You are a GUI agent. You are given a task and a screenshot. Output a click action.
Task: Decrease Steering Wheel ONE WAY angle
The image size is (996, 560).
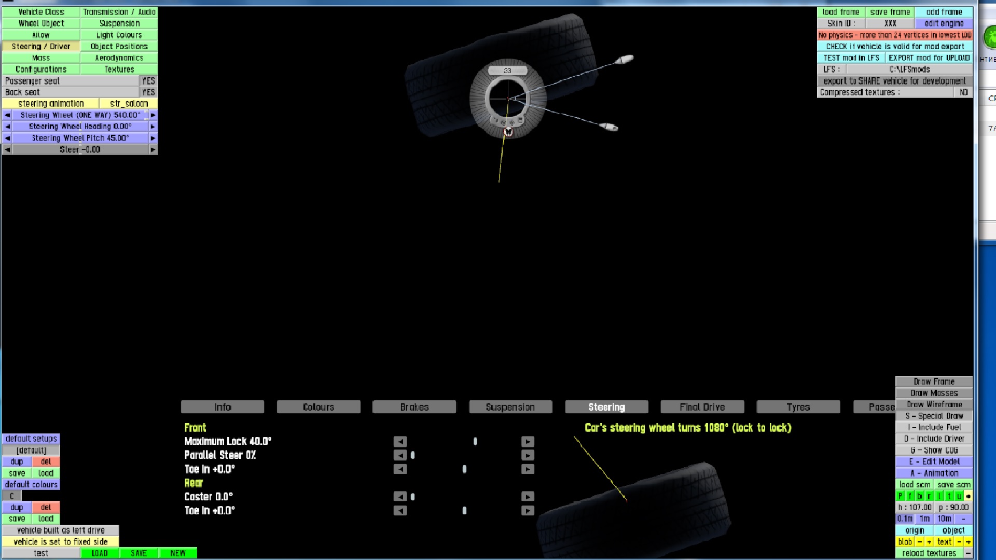click(x=7, y=115)
